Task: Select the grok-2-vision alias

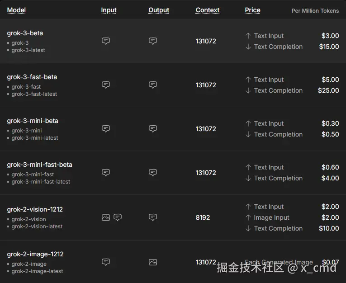Action: click(28, 219)
